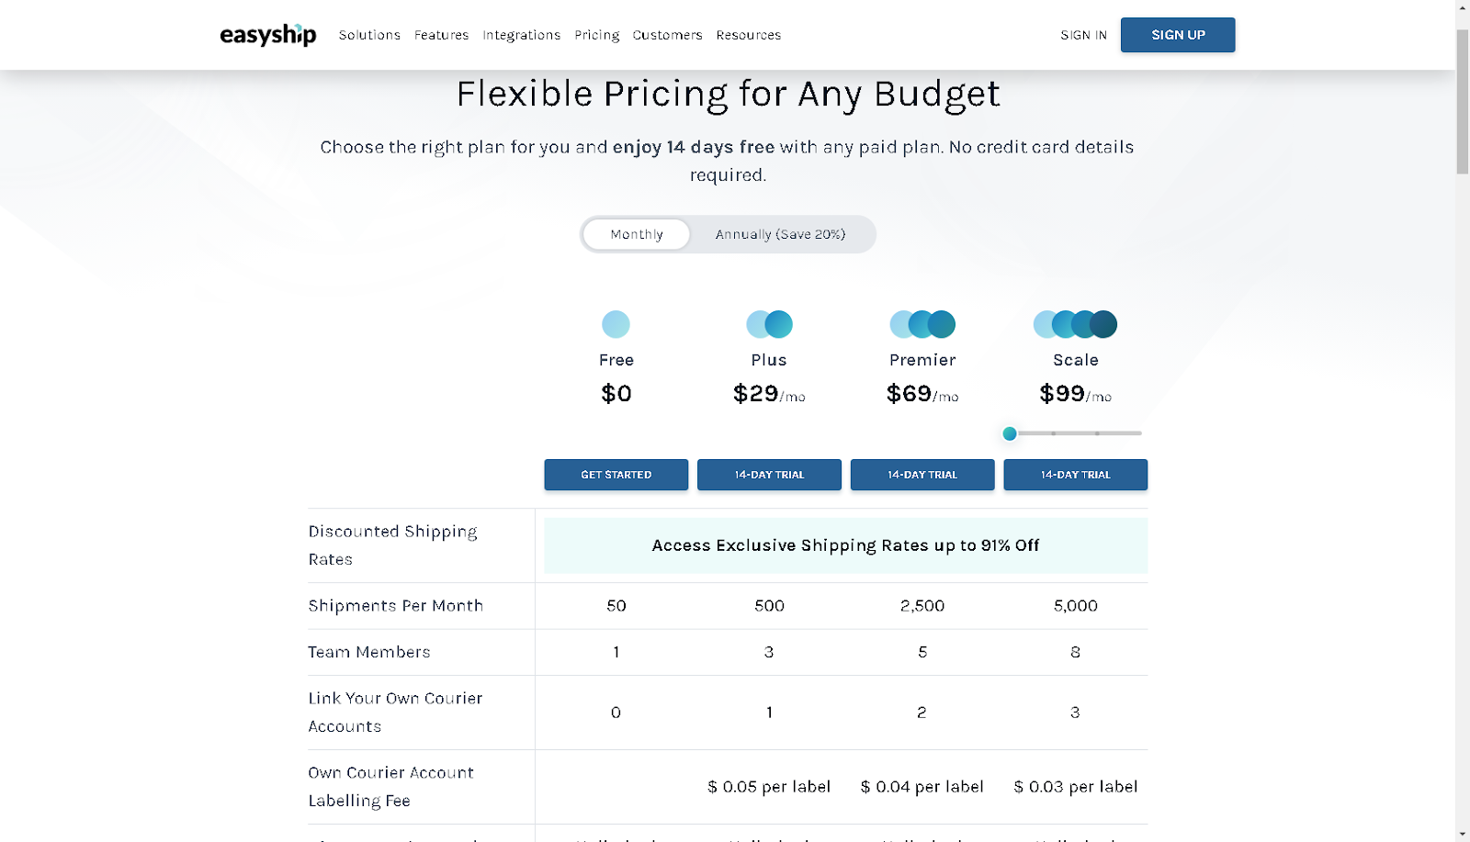Click the Easyship logo
The image size is (1470, 842).
tap(267, 34)
